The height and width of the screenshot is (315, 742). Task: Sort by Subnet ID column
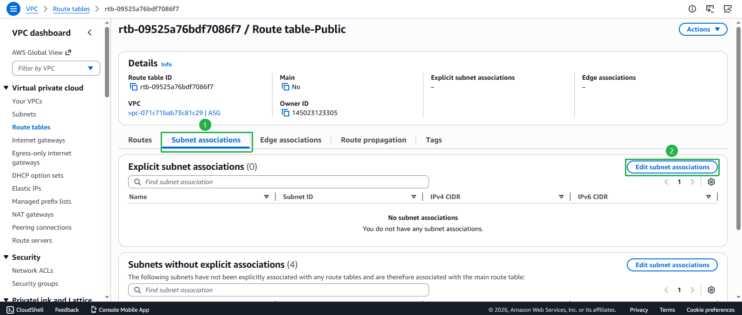414,197
